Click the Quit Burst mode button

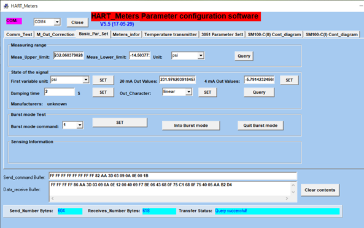pos(260,126)
